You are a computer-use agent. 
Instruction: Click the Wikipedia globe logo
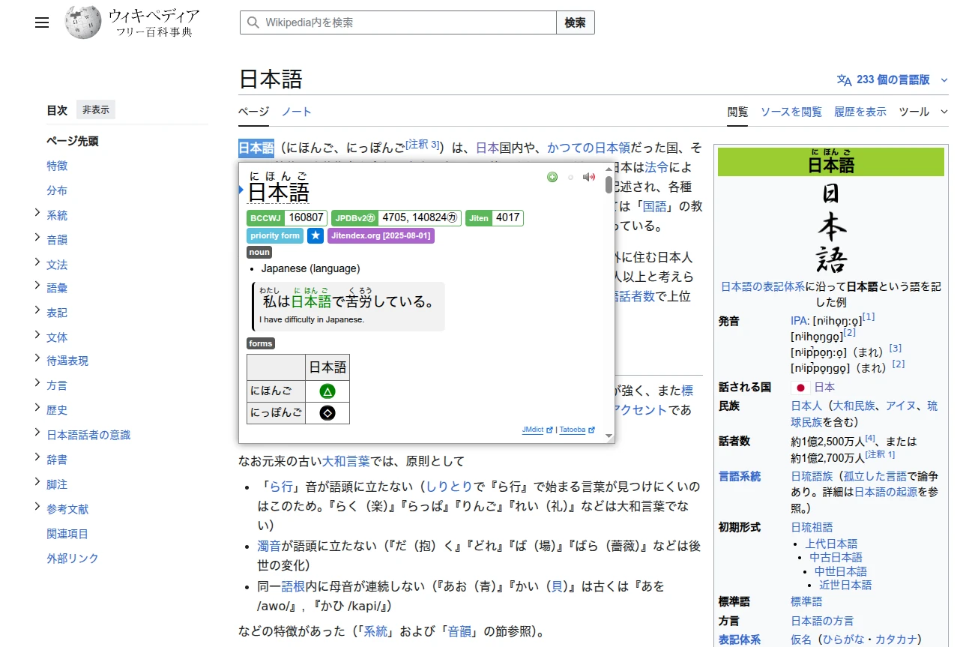click(82, 22)
